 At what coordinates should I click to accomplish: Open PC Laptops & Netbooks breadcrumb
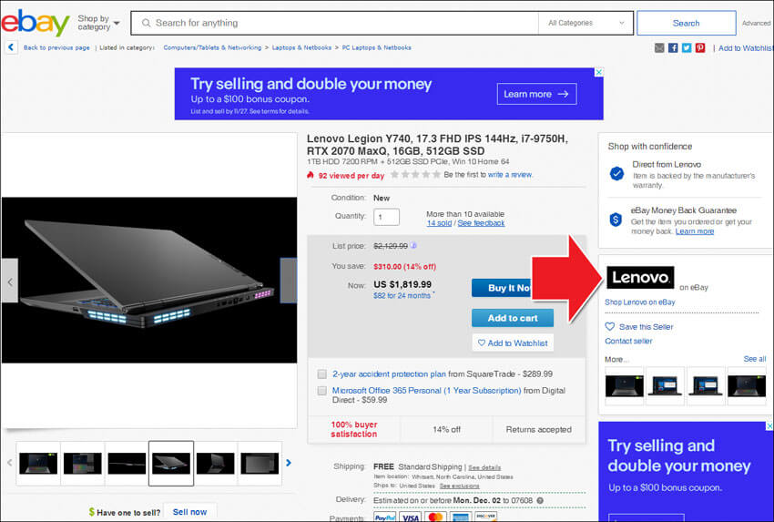[377, 48]
